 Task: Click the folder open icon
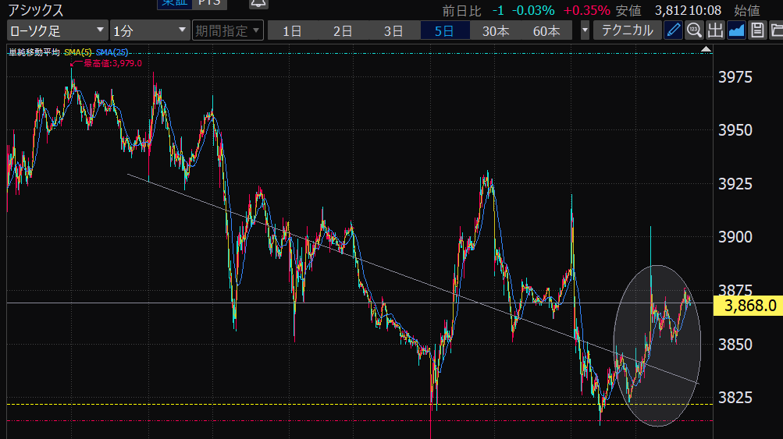pos(776,31)
